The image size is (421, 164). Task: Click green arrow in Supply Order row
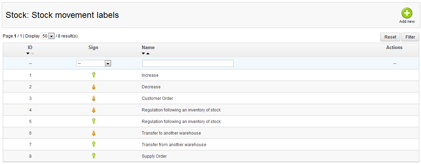94,156
